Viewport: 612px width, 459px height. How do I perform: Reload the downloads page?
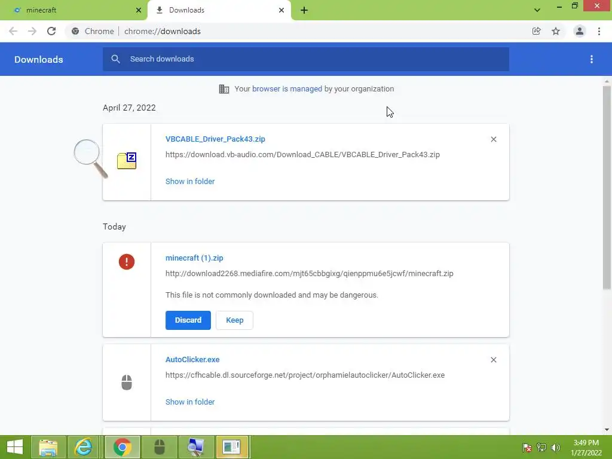51,31
